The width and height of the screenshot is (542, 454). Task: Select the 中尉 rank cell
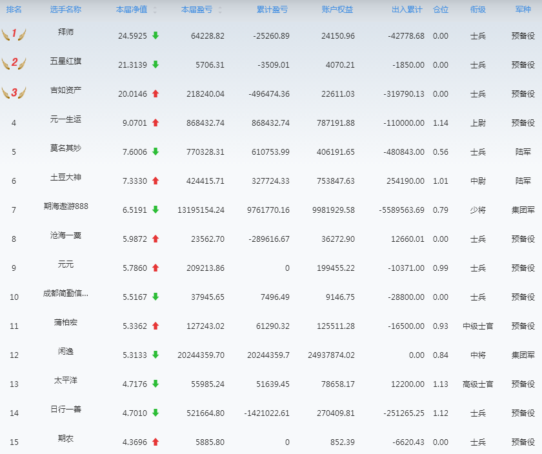click(478, 181)
